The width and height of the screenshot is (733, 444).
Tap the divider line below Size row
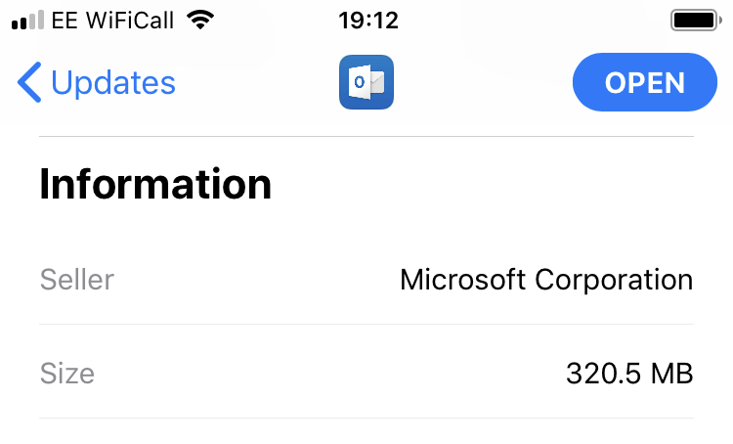click(x=366, y=419)
